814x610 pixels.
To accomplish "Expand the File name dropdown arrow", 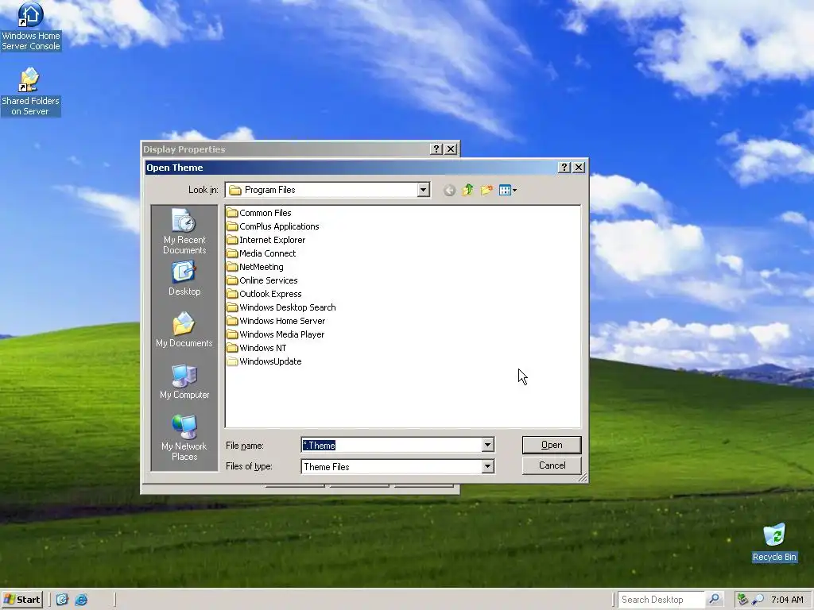I will click(x=487, y=445).
